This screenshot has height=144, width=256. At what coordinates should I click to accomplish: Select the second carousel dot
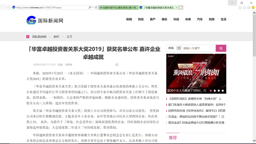tap(215, 91)
